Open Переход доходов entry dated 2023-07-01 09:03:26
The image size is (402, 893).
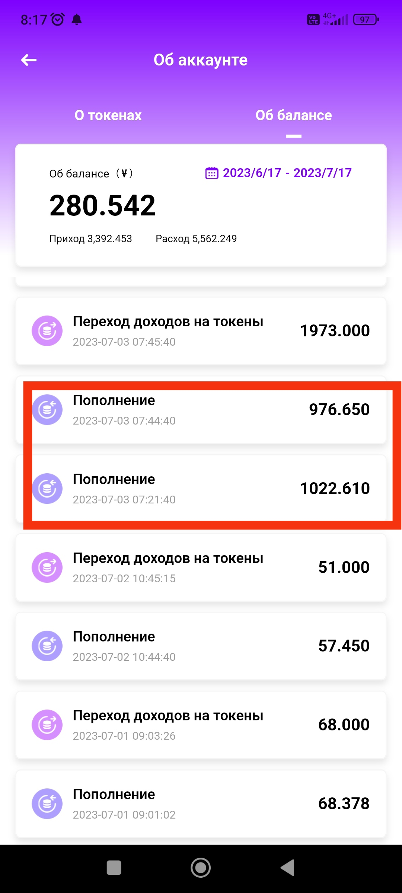coord(201,725)
